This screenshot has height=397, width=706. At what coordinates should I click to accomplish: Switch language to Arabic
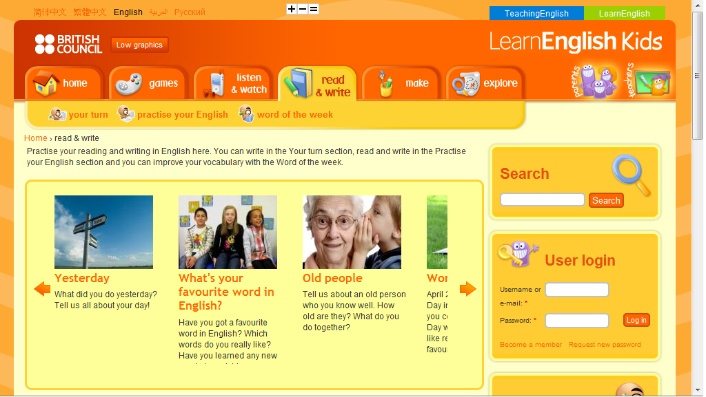coord(158,12)
